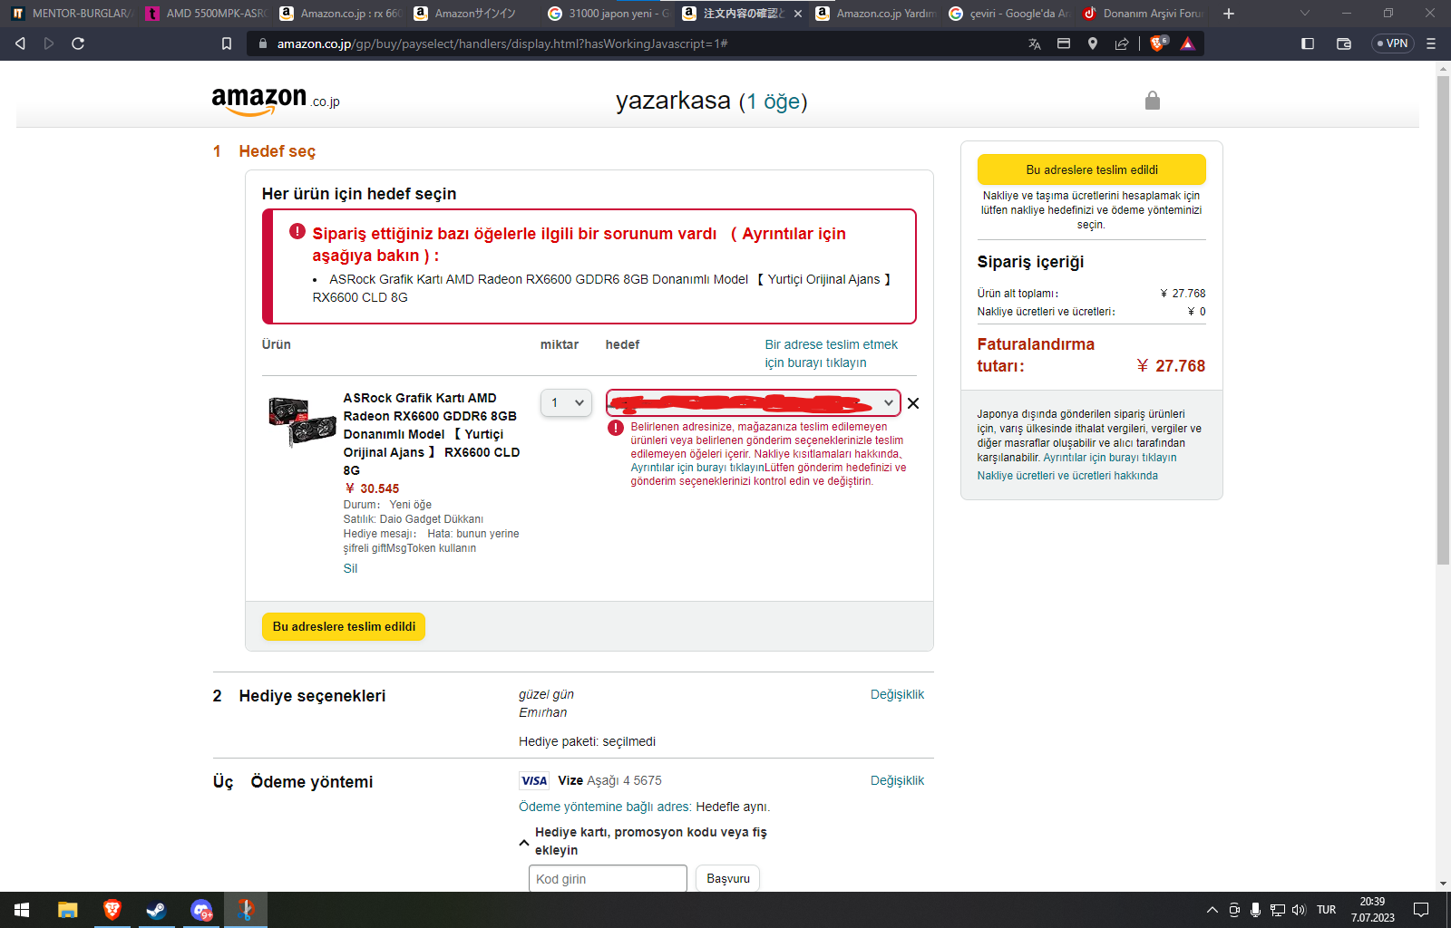Reload the Amazon checkout page
The width and height of the screenshot is (1451, 928).
pyautogui.click(x=78, y=43)
